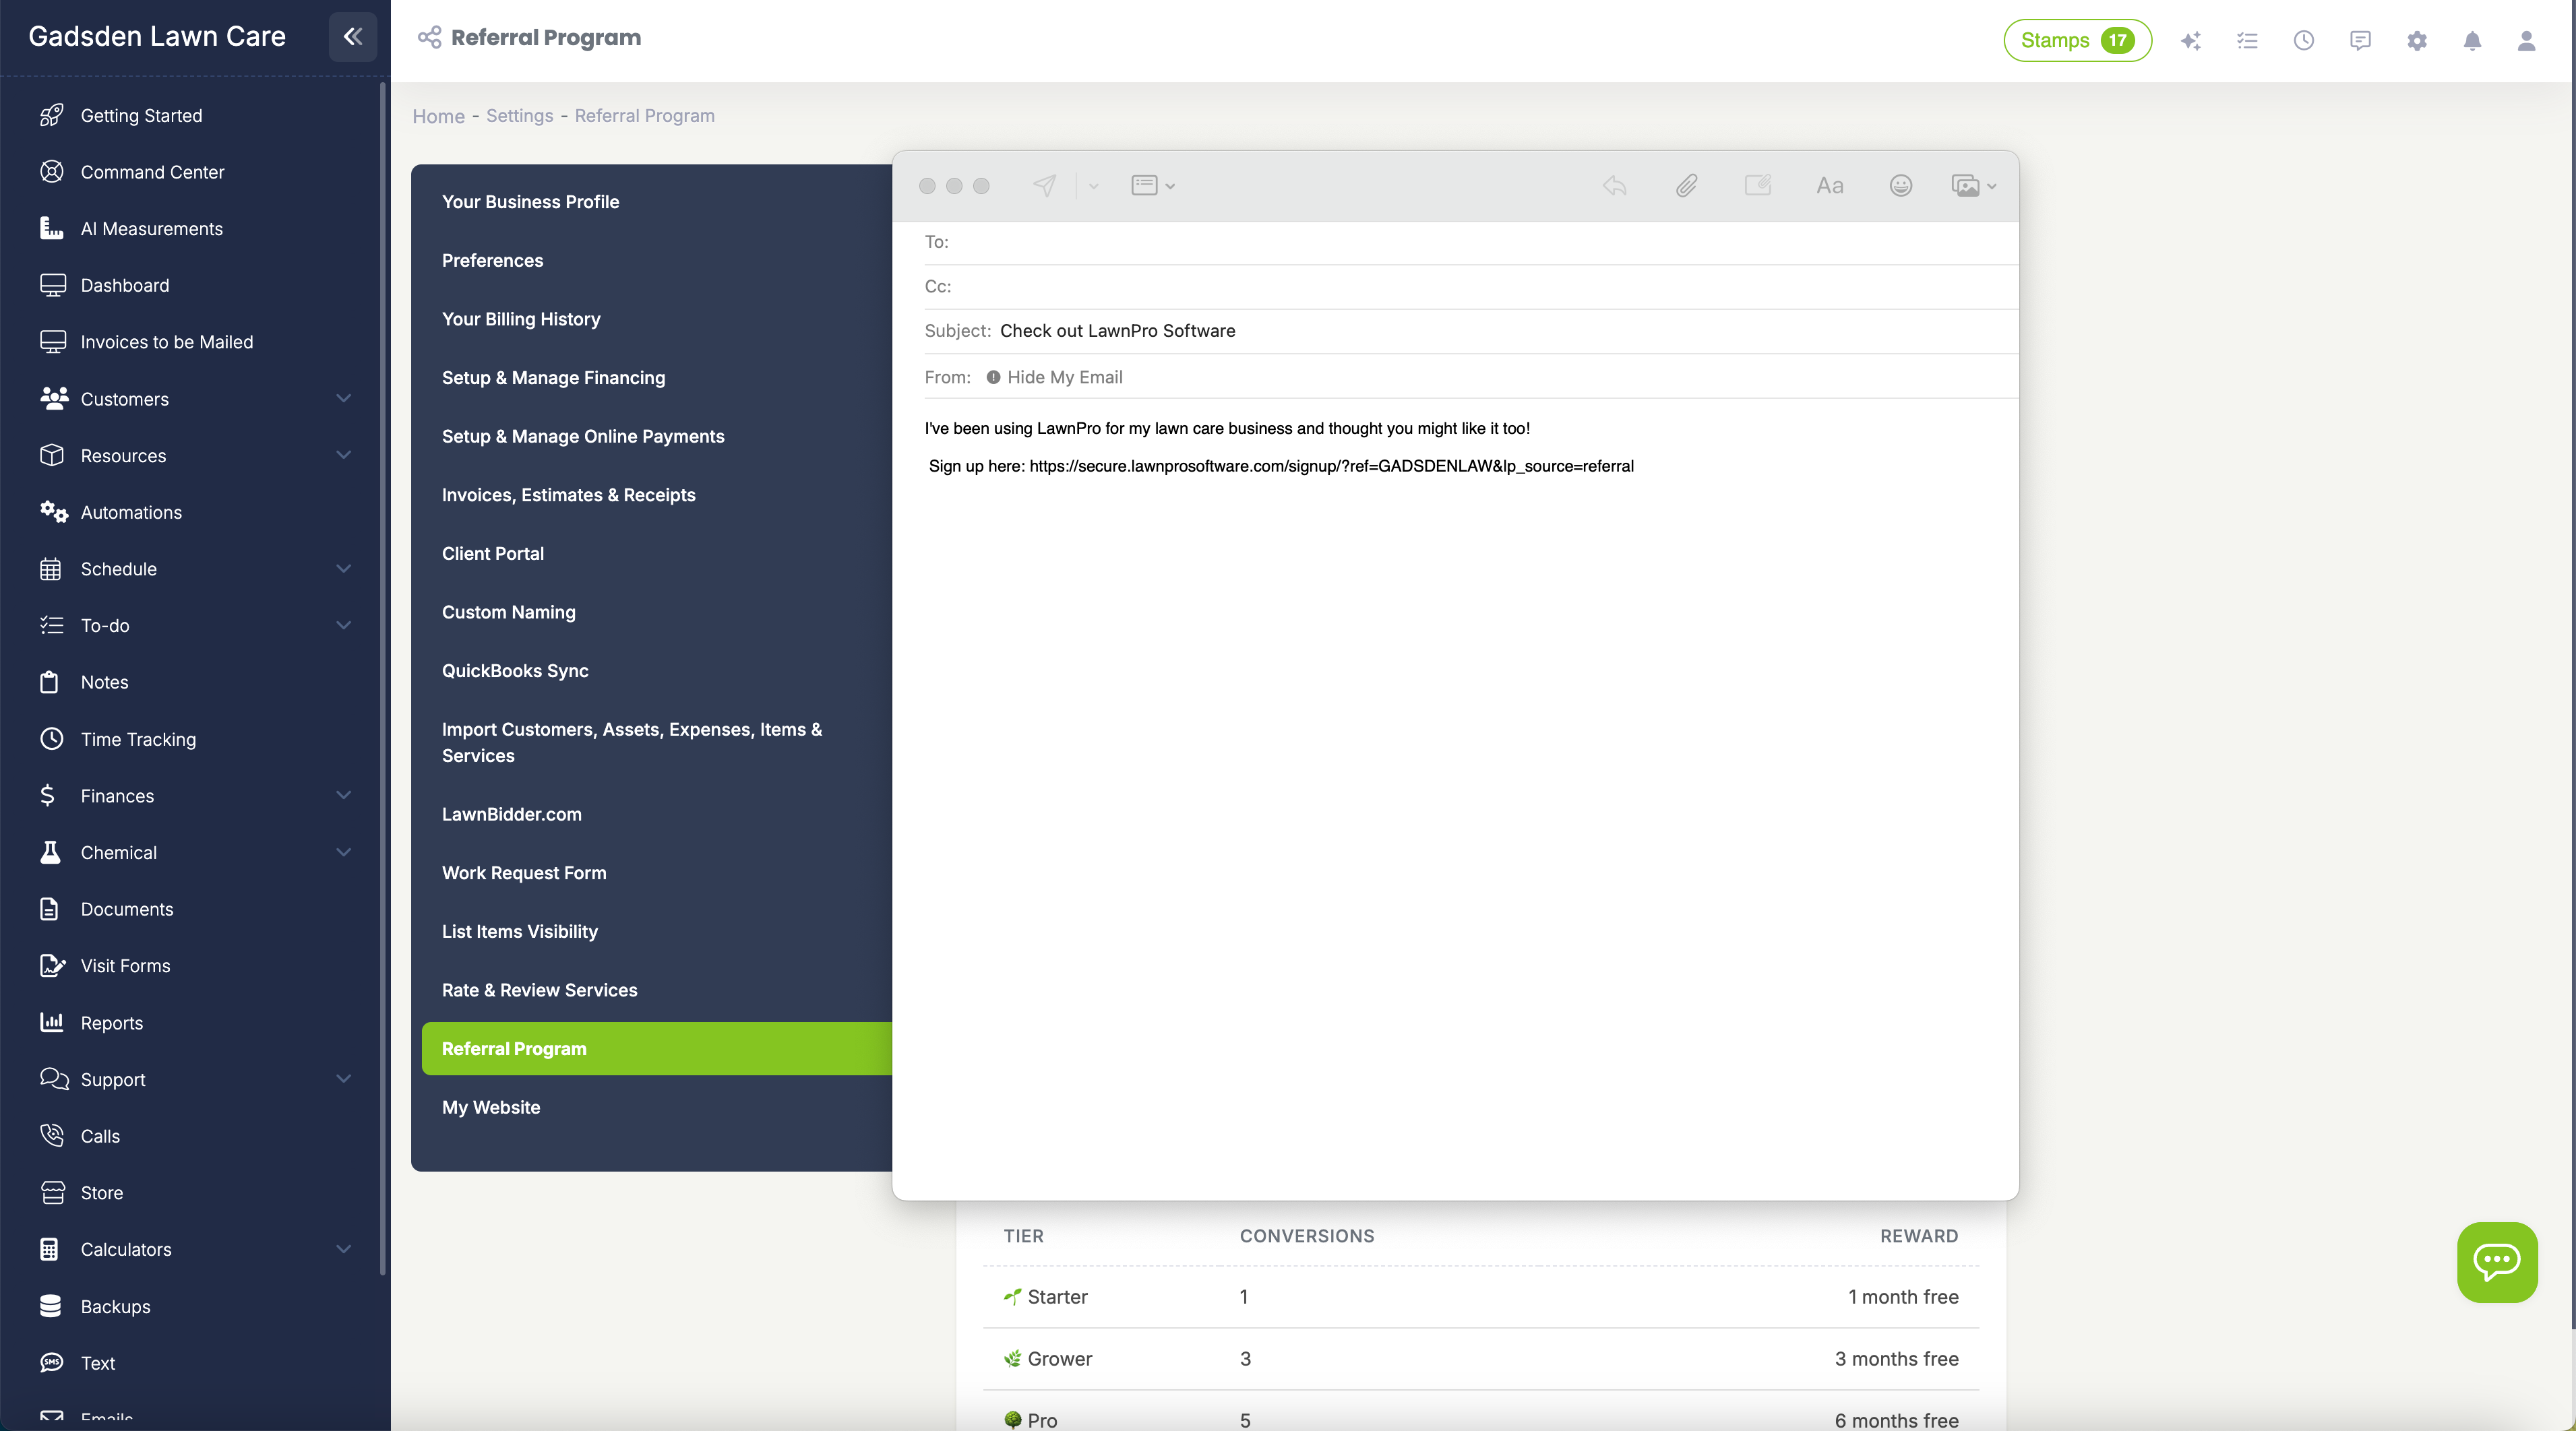
Task: Open the green chat support bubble
Action: coord(2497,1262)
